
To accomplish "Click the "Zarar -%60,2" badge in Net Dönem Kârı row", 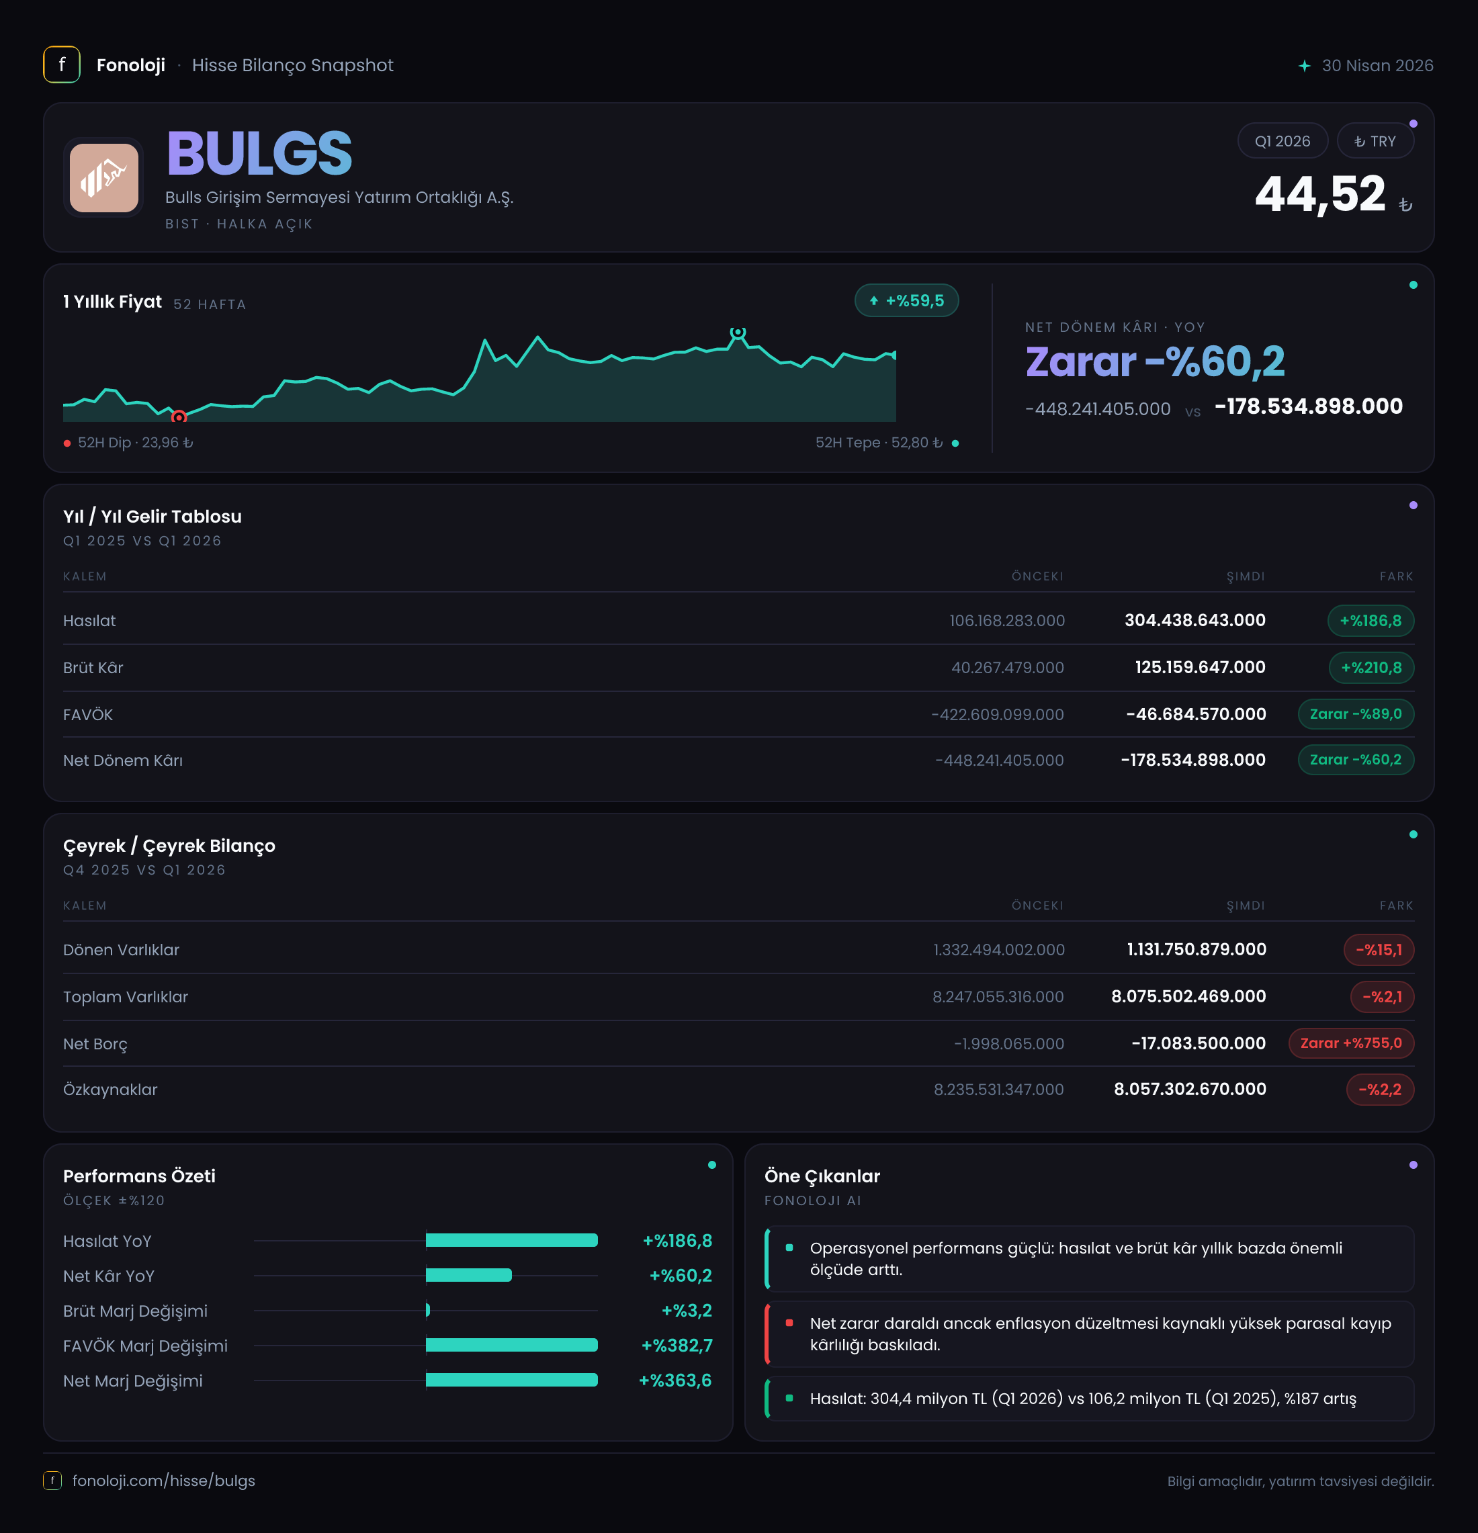I will click(1356, 760).
